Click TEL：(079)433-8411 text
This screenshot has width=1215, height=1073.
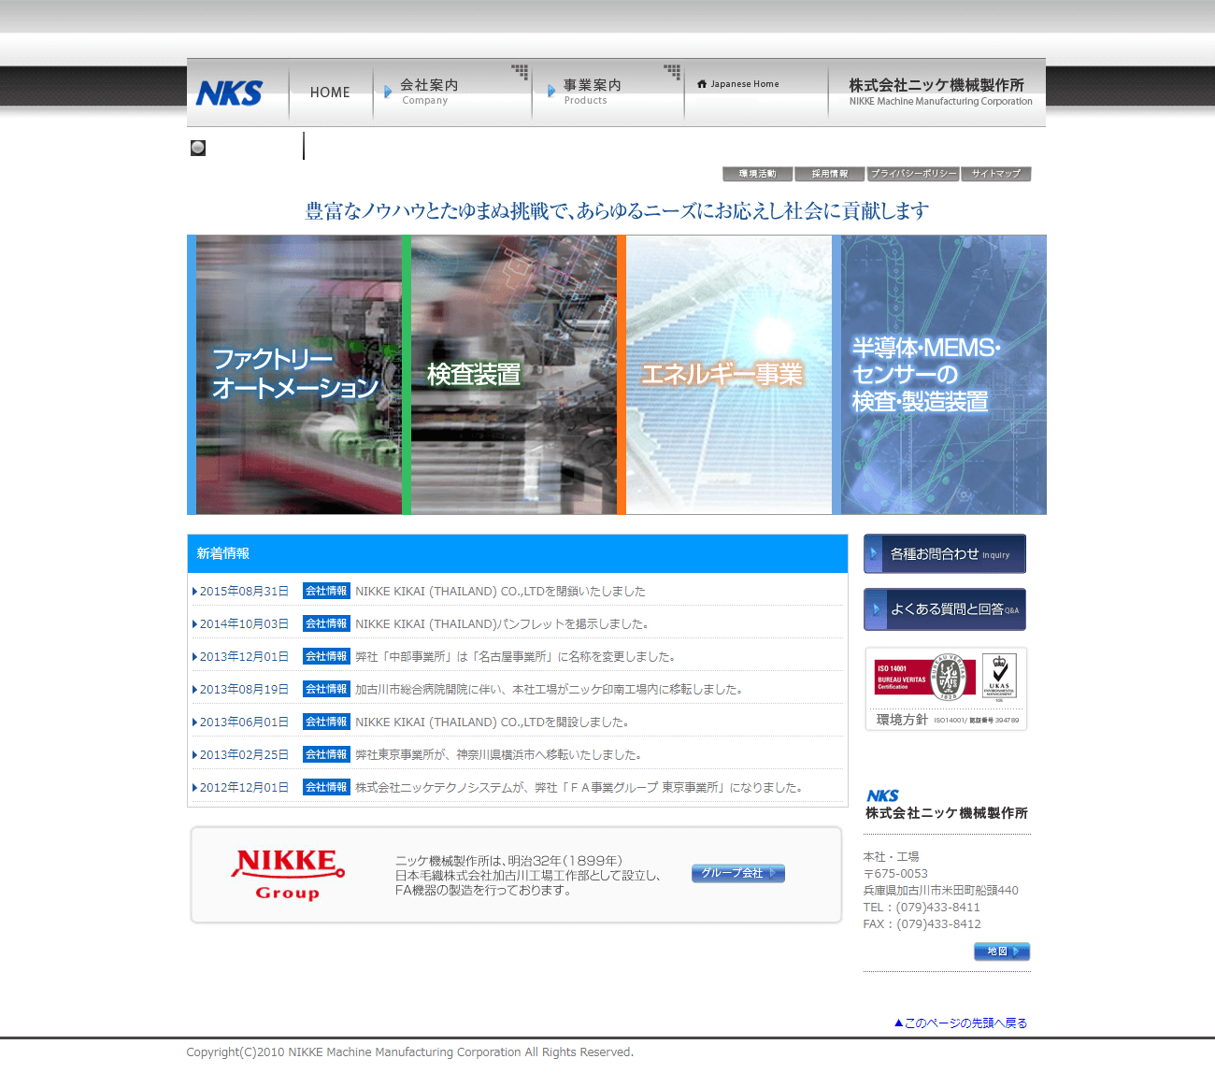coord(922,908)
